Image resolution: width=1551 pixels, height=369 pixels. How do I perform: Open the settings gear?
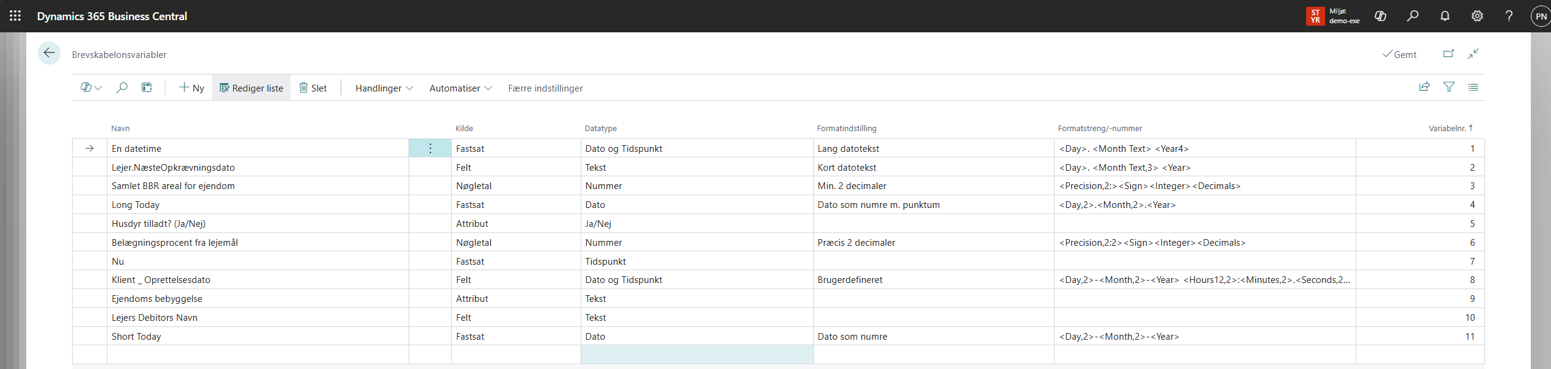[1477, 16]
